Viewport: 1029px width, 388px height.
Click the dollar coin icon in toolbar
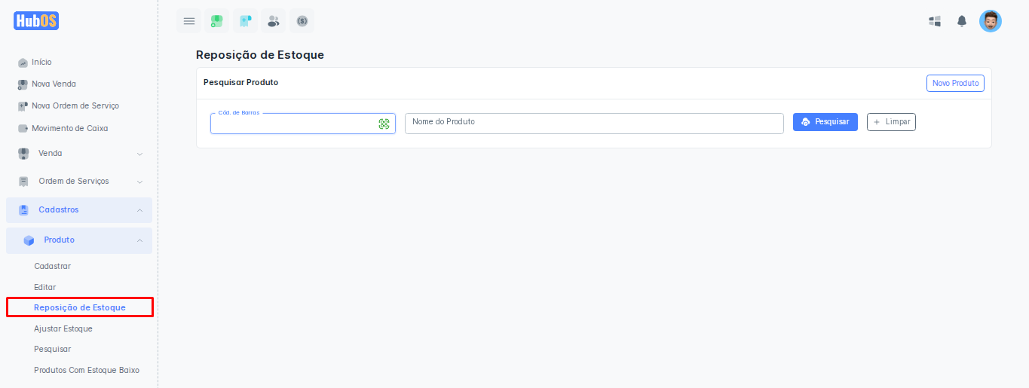tap(302, 21)
